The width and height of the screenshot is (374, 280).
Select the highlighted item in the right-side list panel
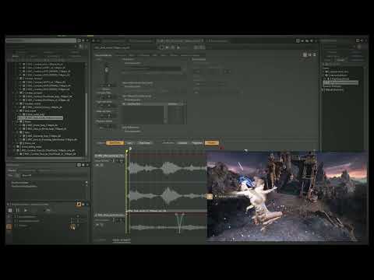340,82
